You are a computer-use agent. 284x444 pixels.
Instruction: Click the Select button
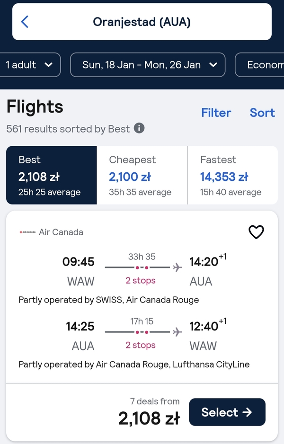coord(227,412)
